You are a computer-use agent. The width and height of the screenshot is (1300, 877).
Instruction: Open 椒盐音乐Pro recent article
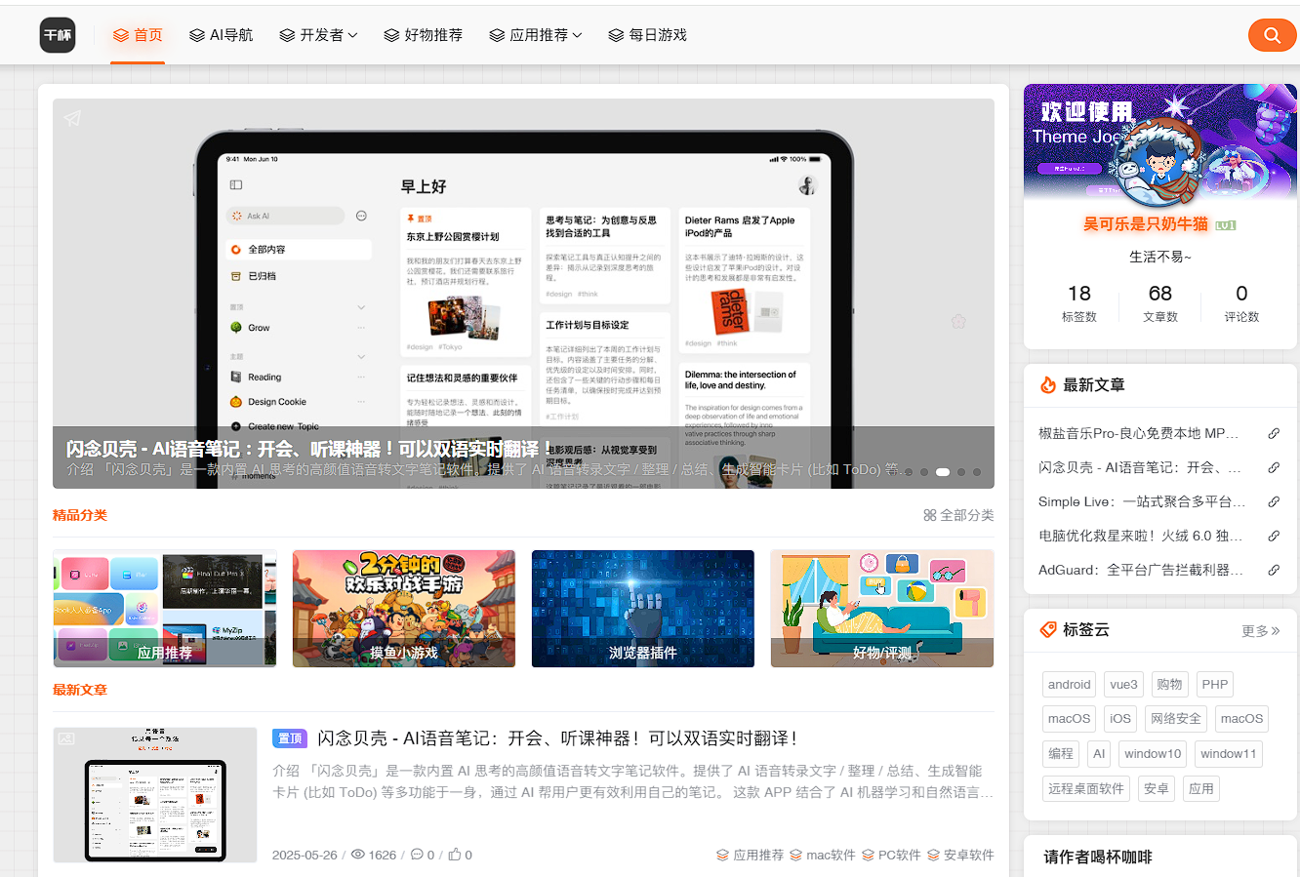tap(1139, 433)
